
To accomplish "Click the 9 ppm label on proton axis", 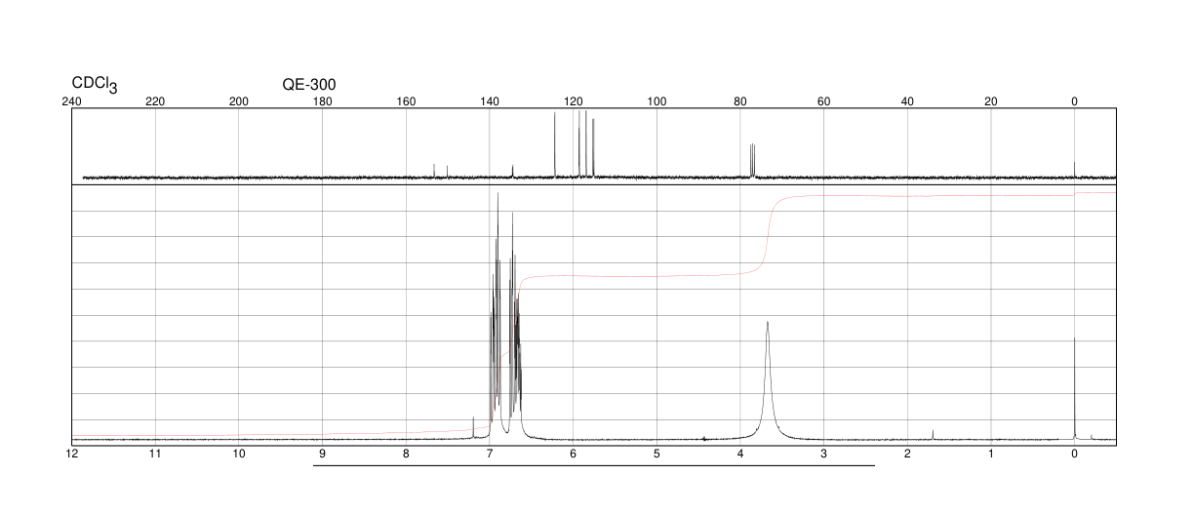I will tap(322, 454).
